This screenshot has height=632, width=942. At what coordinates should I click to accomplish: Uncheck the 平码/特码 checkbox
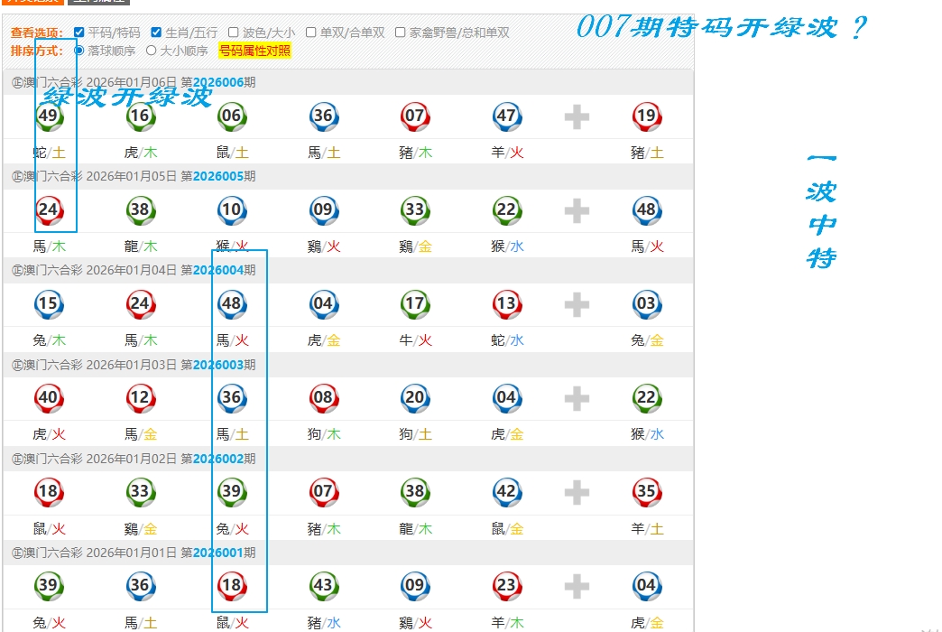[x=79, y=33]
